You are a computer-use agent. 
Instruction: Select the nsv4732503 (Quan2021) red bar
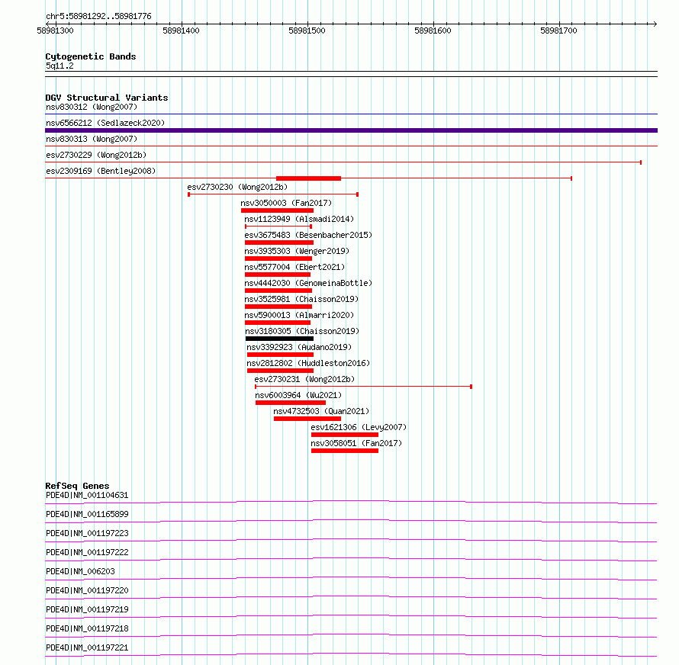coord(307,419)
